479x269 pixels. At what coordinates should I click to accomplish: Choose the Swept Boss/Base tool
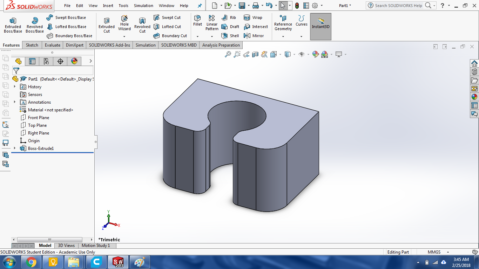66,18
